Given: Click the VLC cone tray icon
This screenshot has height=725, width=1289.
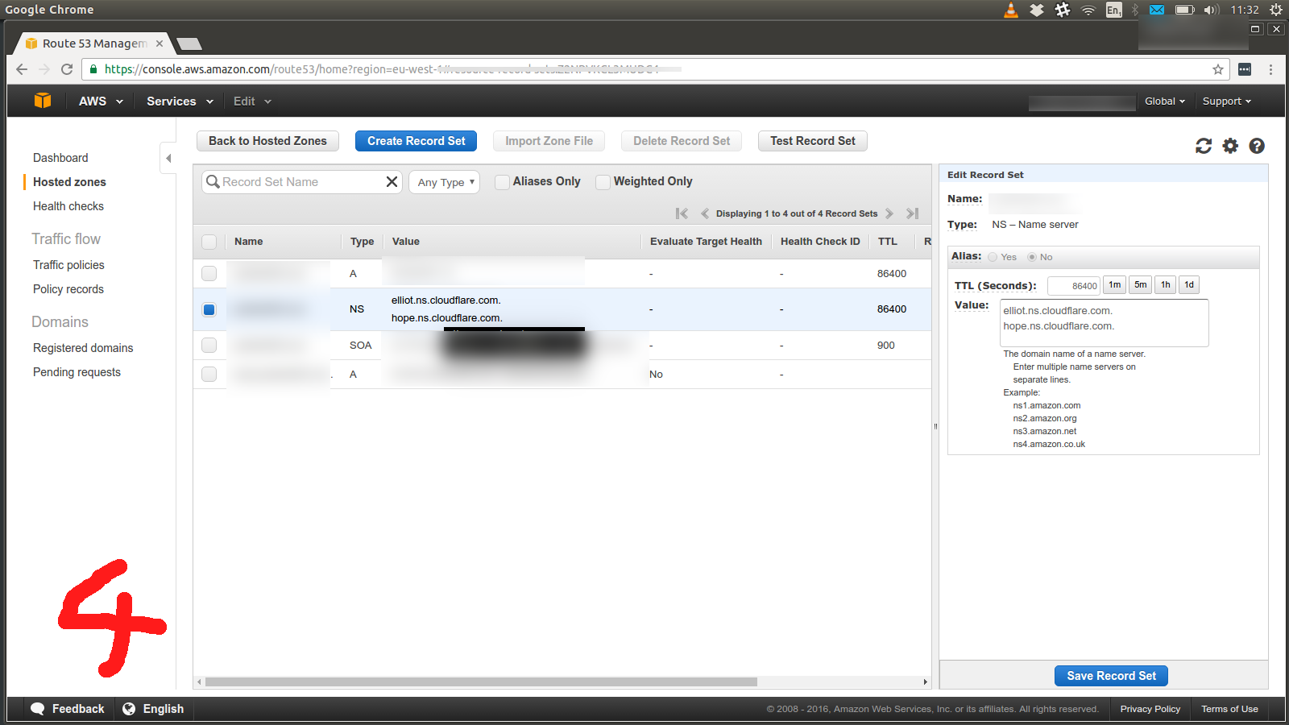Looking at the screenshot, I should tap(1011, 10).
